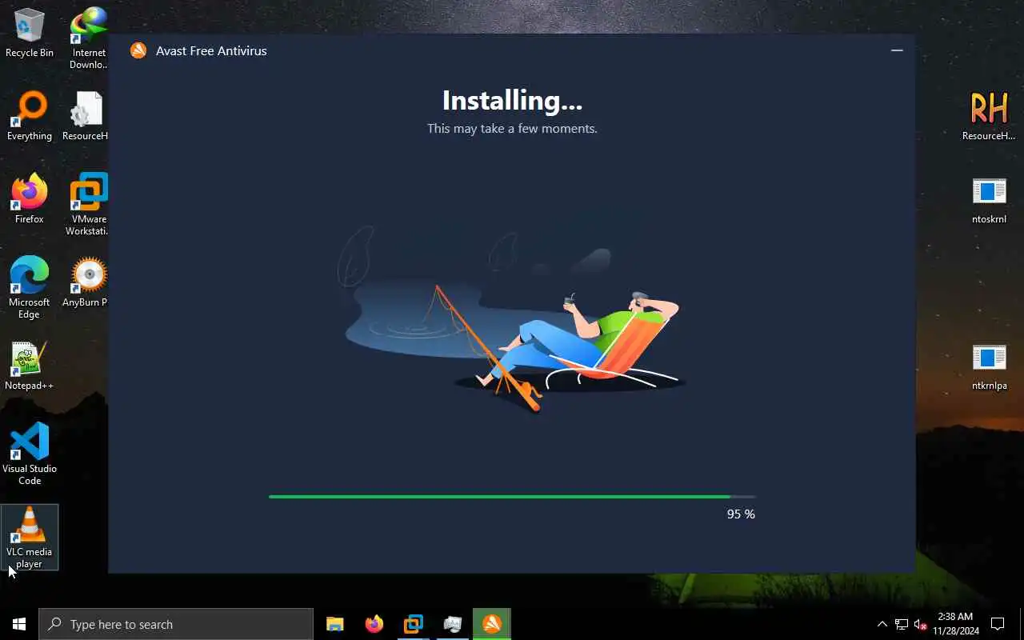Screen dimensions: 1024x640
Task: Click the Show desktop strip at the taskbar's right end
Action: point(1022,624)
